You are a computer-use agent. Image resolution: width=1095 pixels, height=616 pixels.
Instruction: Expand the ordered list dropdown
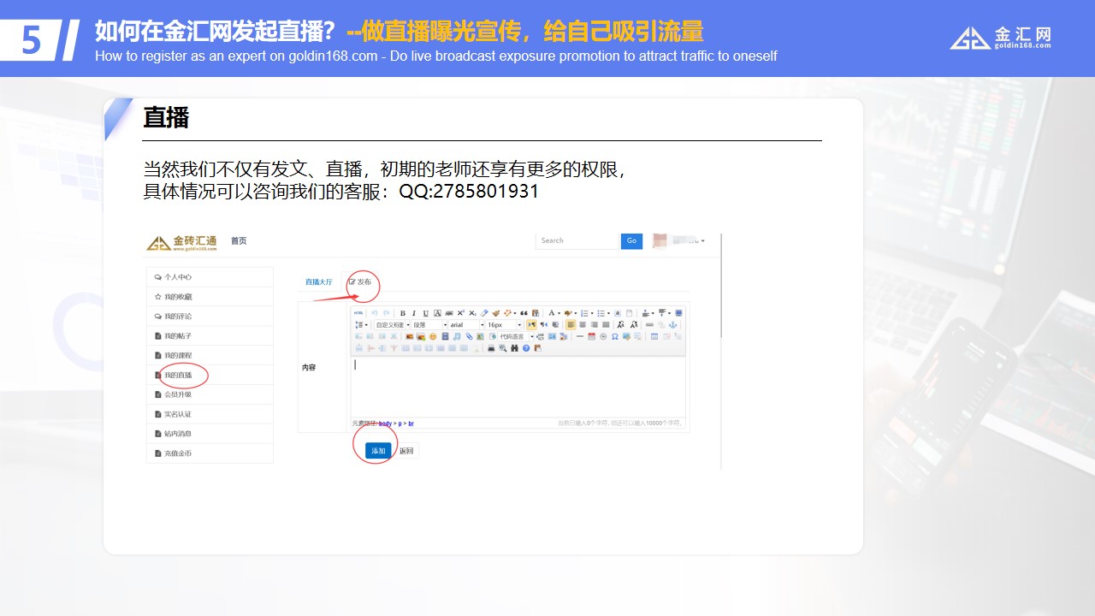coord(592,313)
